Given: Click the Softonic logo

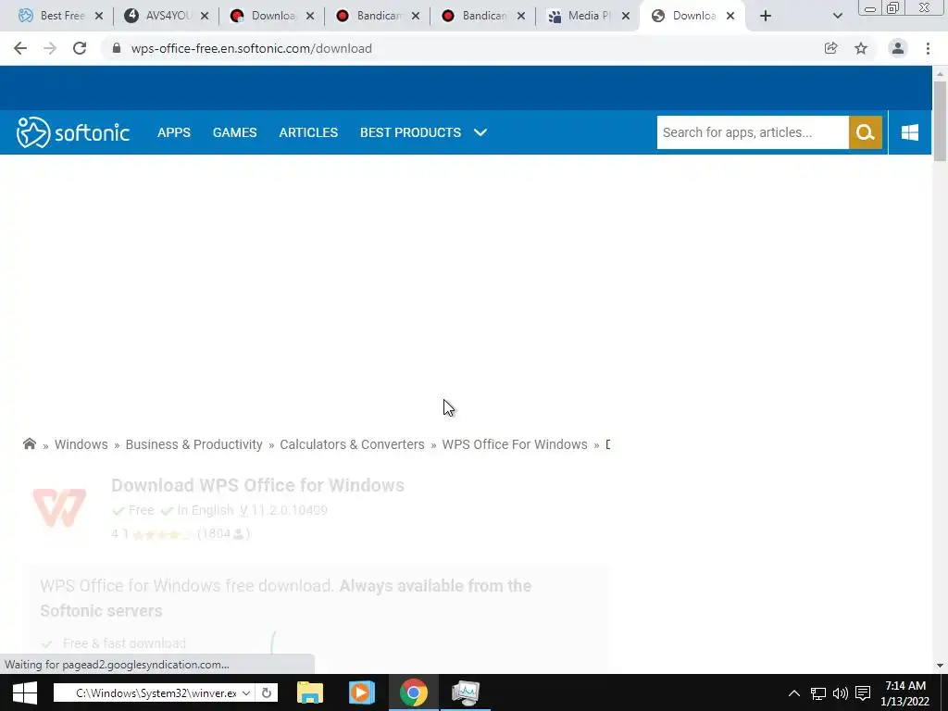Looking at the screenshot, I should (72, 132).
